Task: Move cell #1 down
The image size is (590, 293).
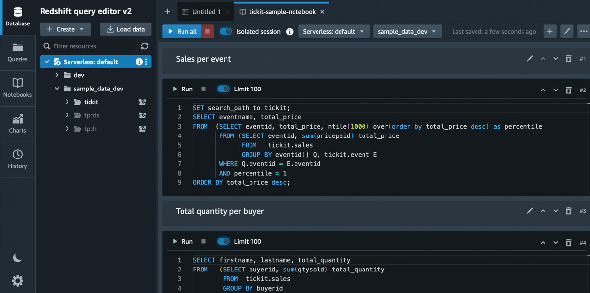Action: pos(556,59)
